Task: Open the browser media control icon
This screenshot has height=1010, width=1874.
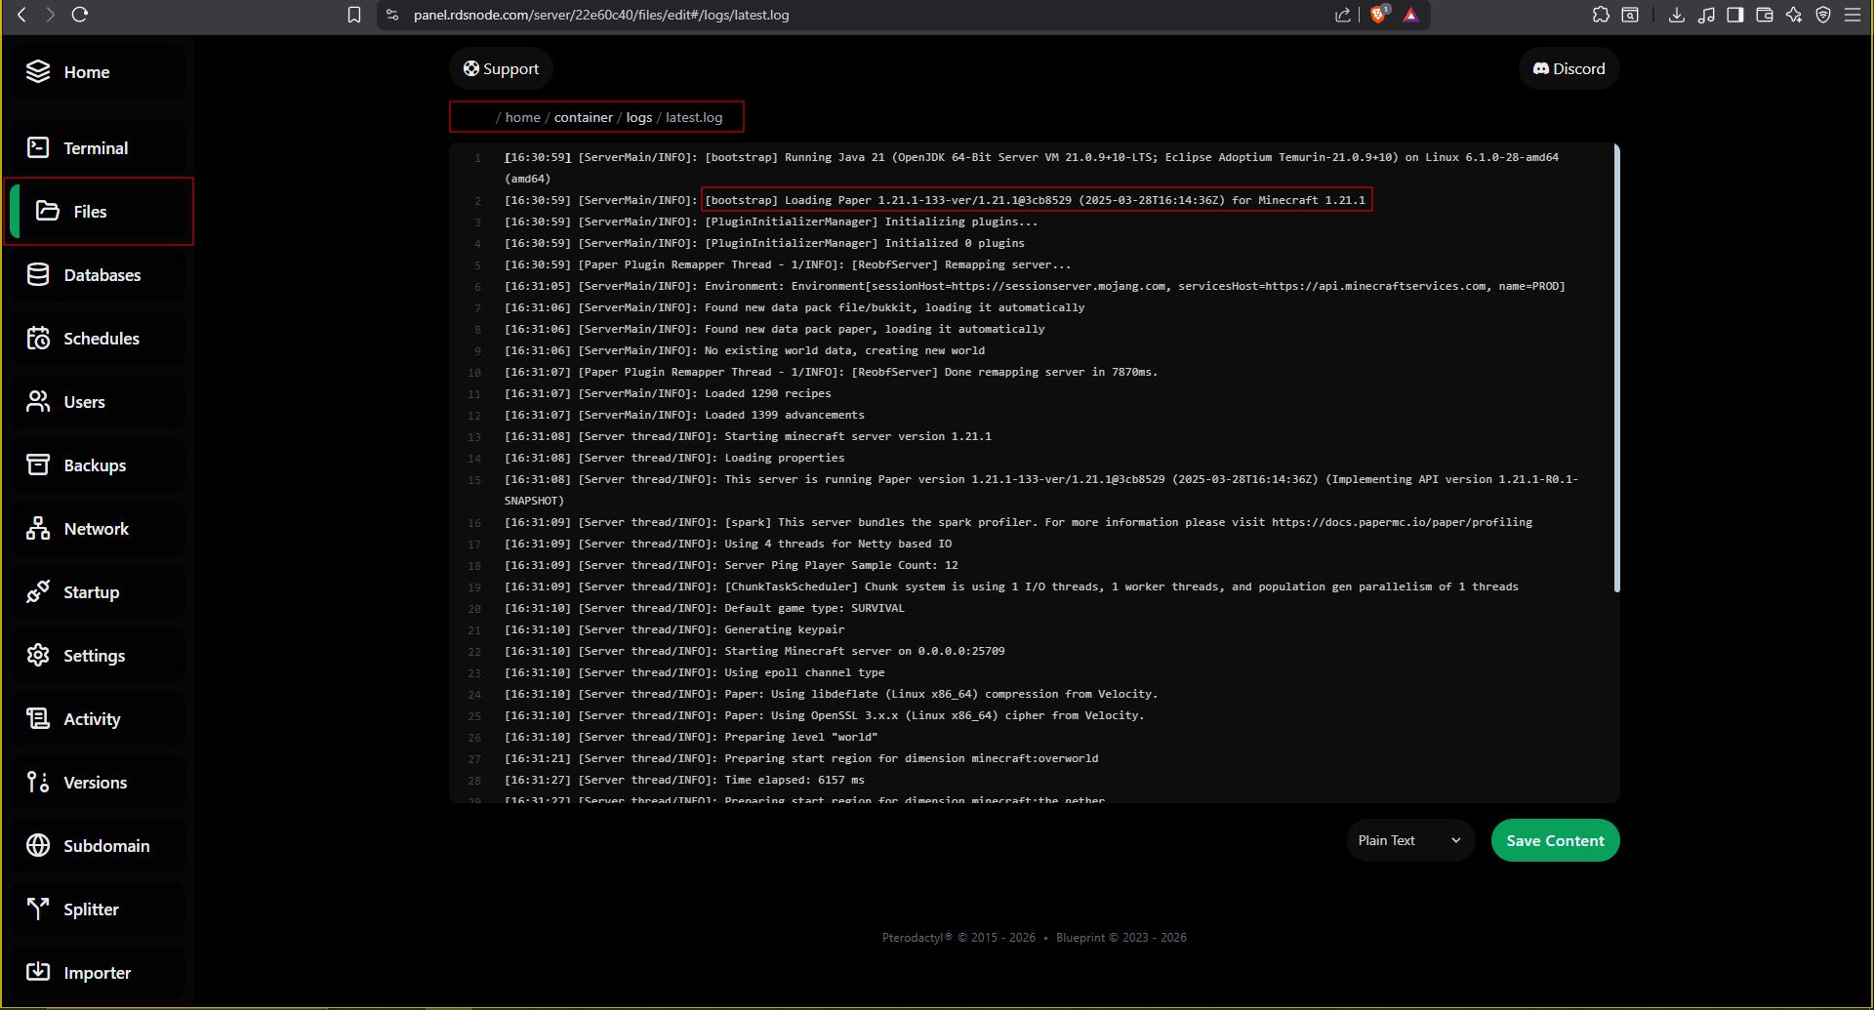Action: pyautogui.click(x=1706, y=15)
